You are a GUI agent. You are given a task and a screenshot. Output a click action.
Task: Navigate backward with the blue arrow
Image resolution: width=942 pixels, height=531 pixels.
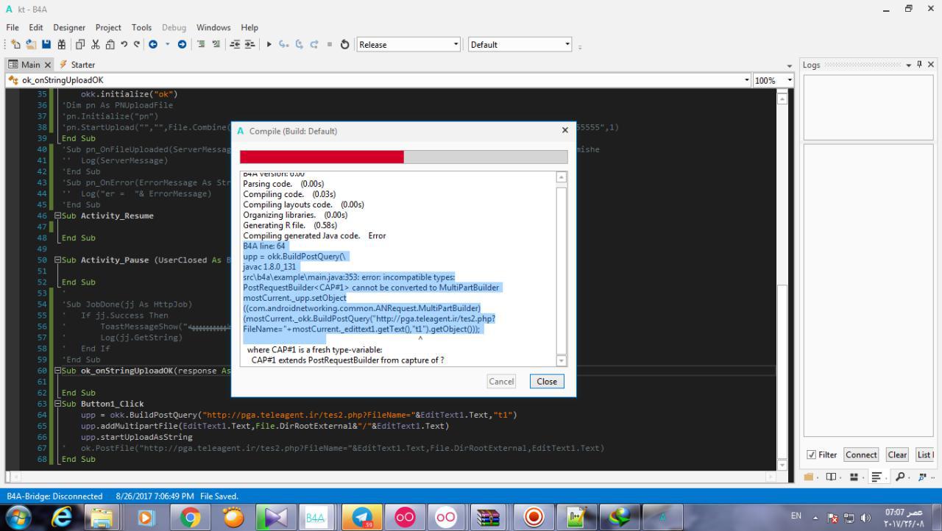click(153, 44)
